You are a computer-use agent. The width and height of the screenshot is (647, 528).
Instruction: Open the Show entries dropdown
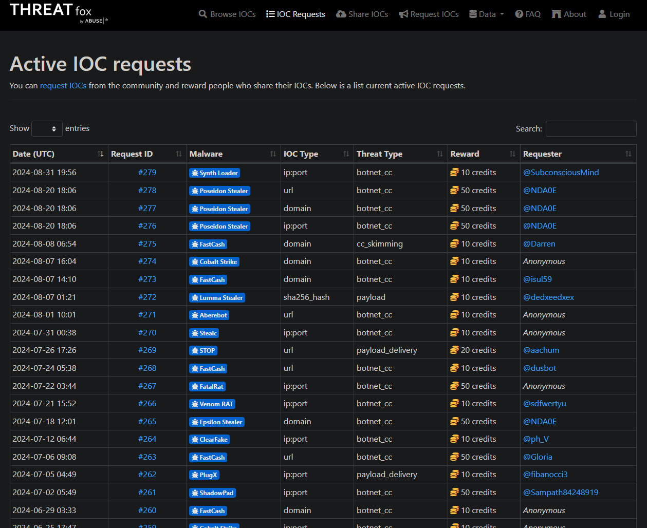(x=47, y=128)
